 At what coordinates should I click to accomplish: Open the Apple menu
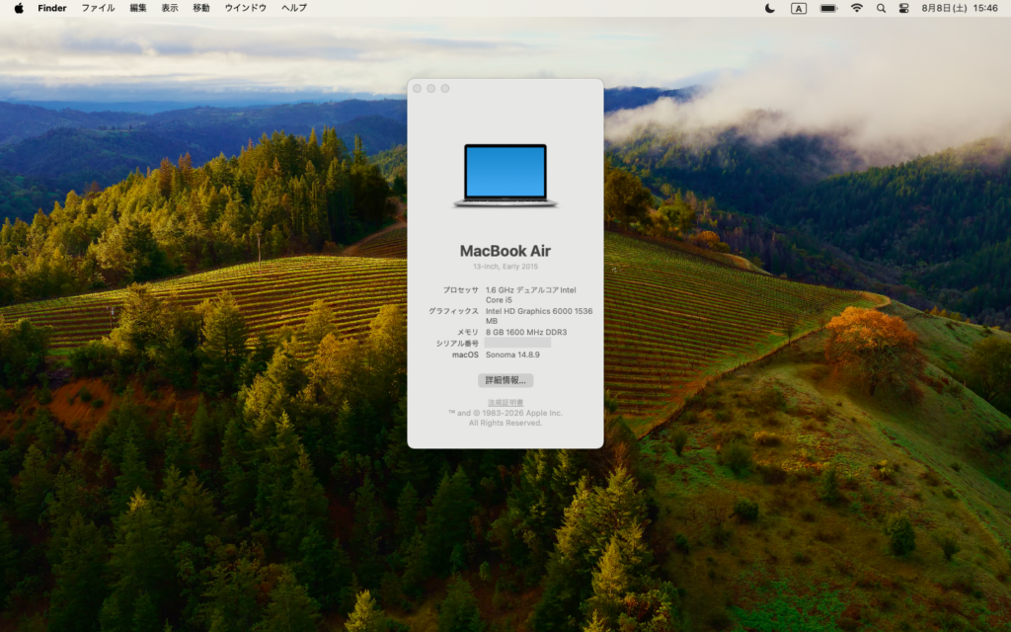[19, 8]
